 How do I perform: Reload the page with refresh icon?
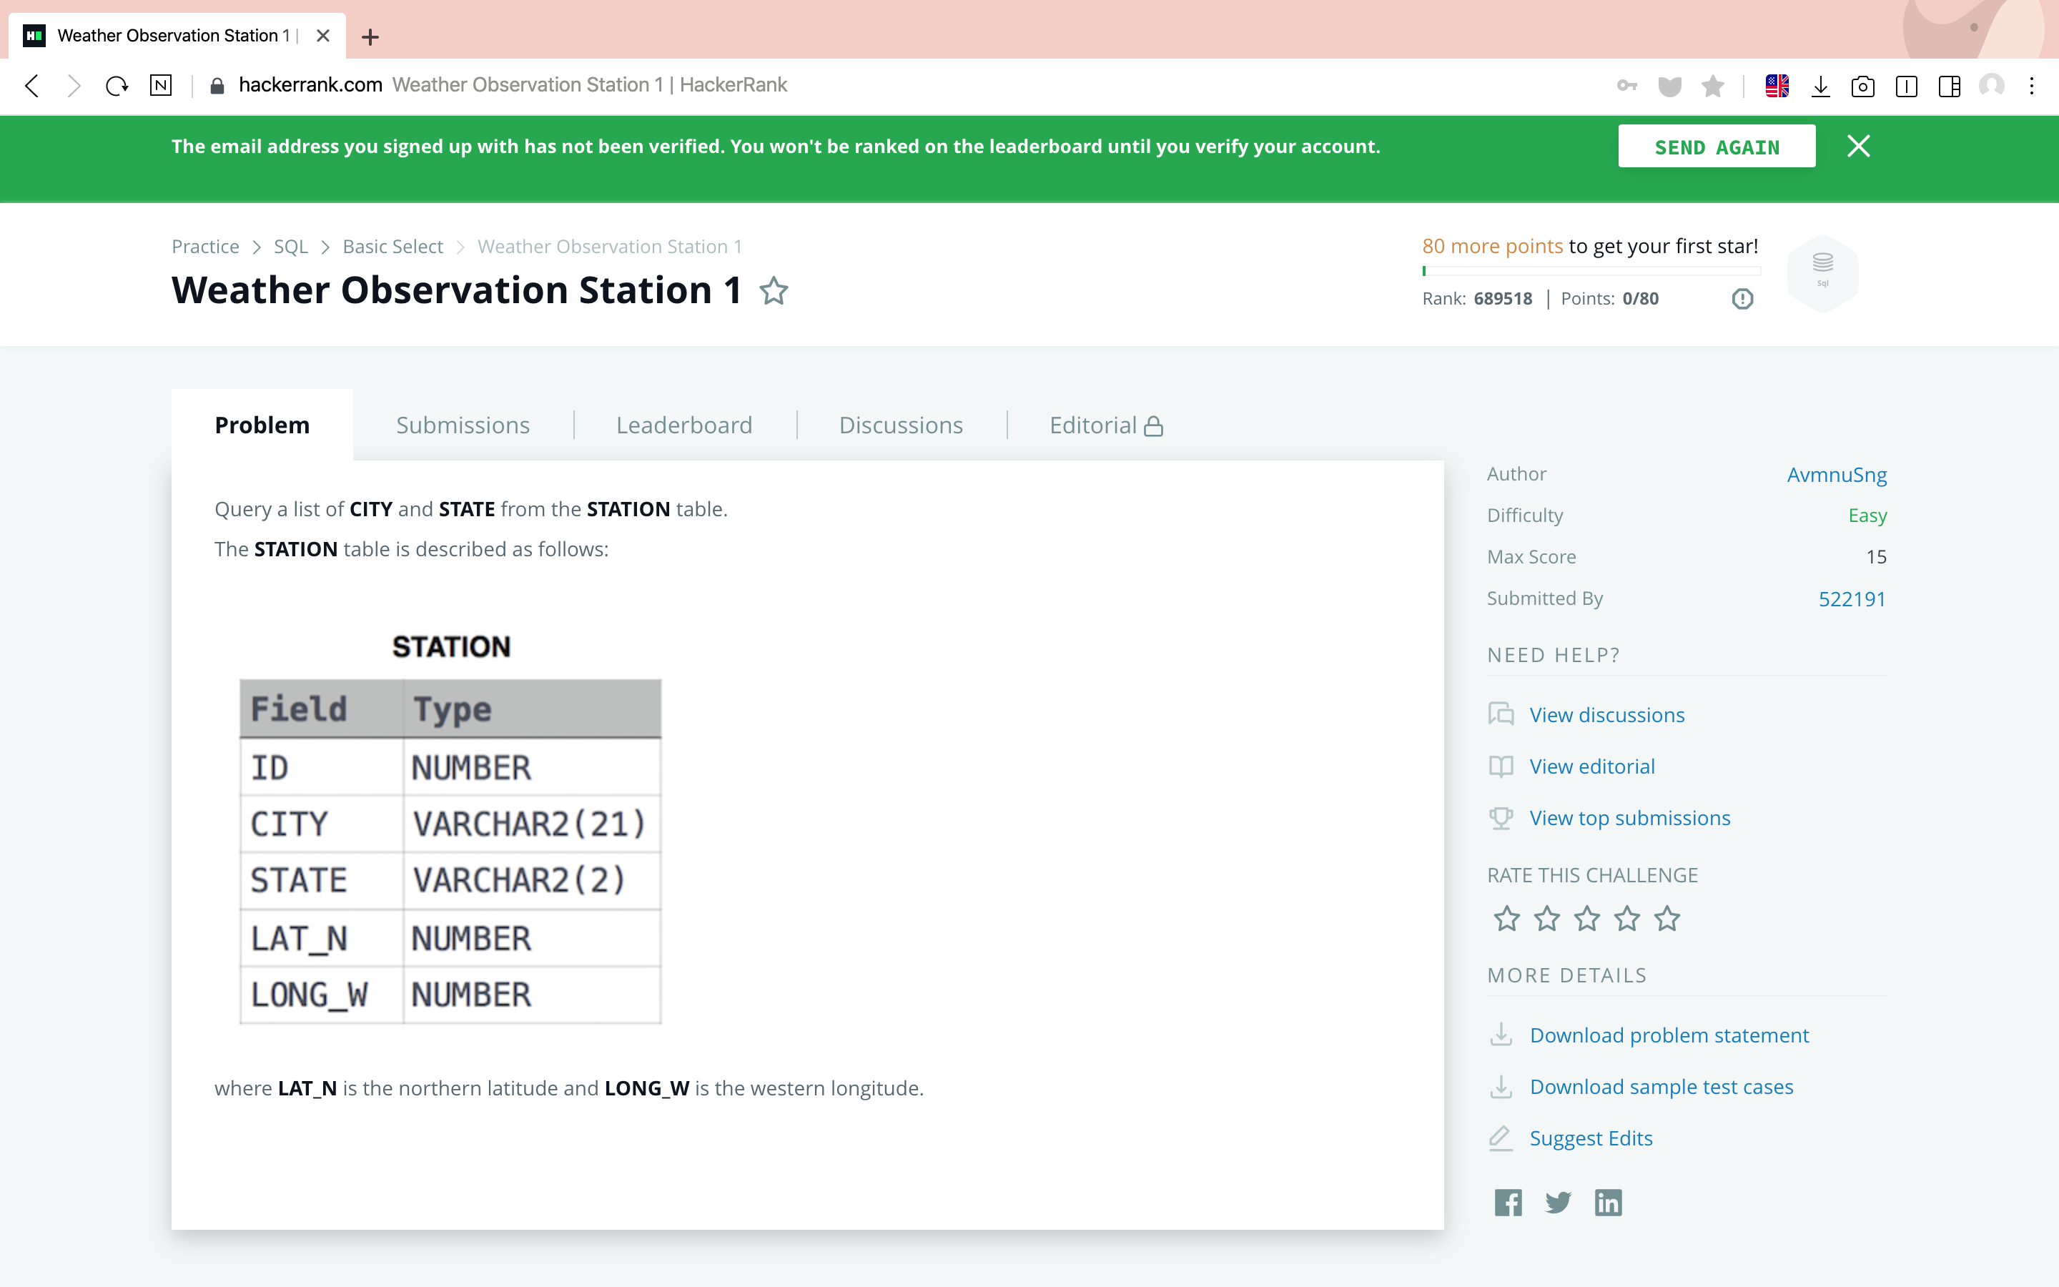117,85
